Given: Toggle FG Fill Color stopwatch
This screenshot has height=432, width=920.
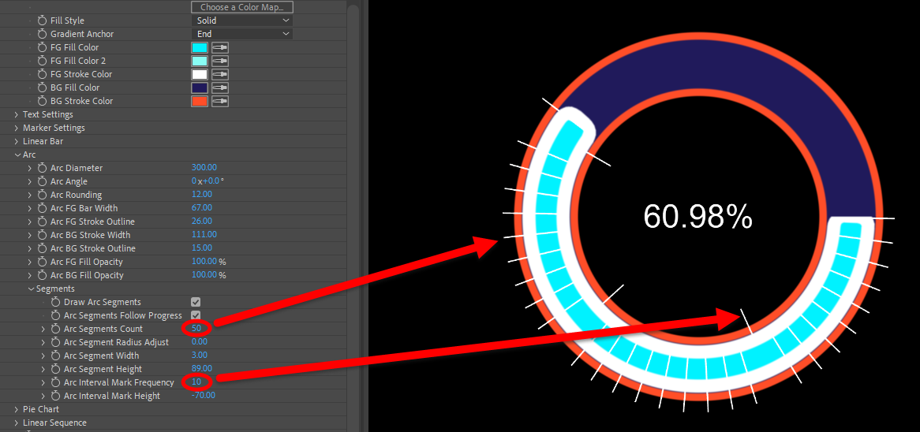Looking at the screenshot, I should (43, 47).
